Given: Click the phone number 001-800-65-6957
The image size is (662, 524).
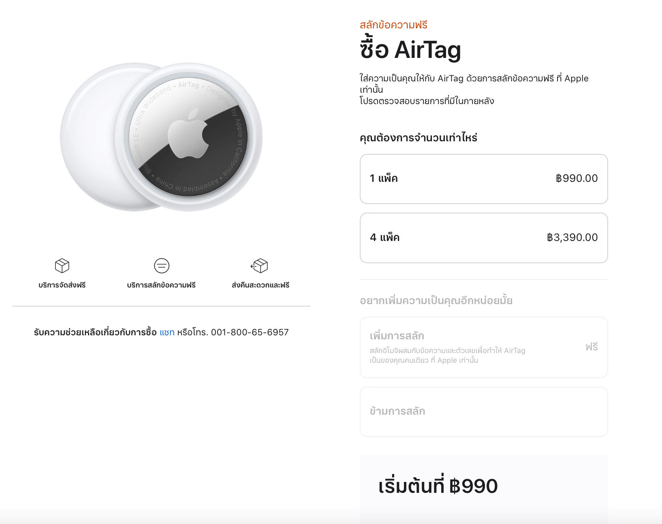Looking at the screenshot, I should (x=250, y=332).
